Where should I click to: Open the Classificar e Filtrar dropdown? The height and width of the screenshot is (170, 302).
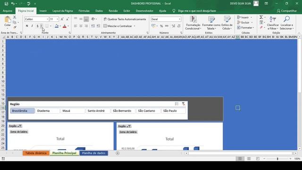273,23
